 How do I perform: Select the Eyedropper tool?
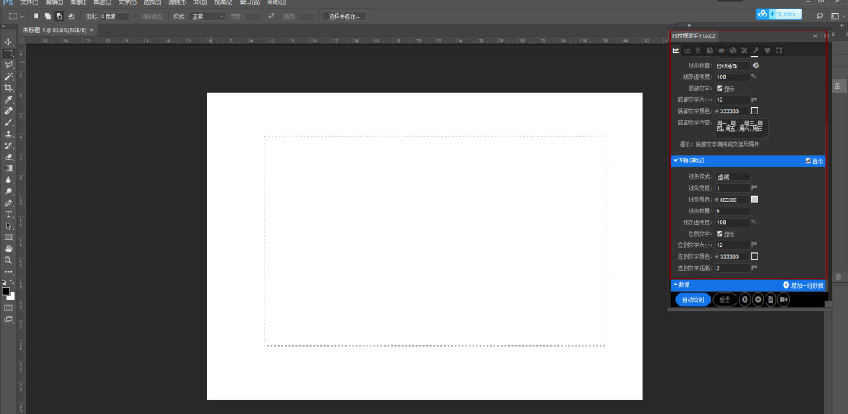pos(9,100)
